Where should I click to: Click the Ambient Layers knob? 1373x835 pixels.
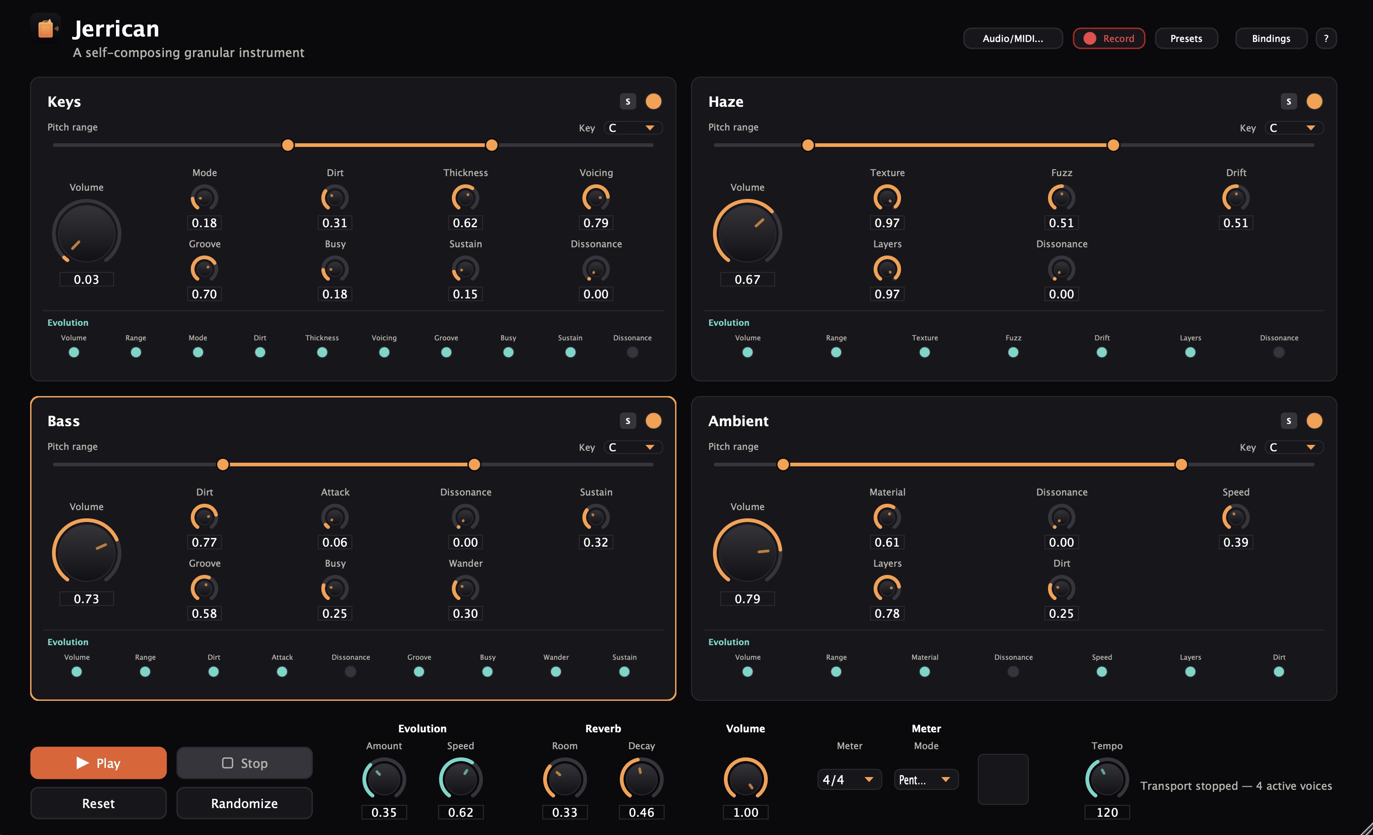(x=887, y=588)
